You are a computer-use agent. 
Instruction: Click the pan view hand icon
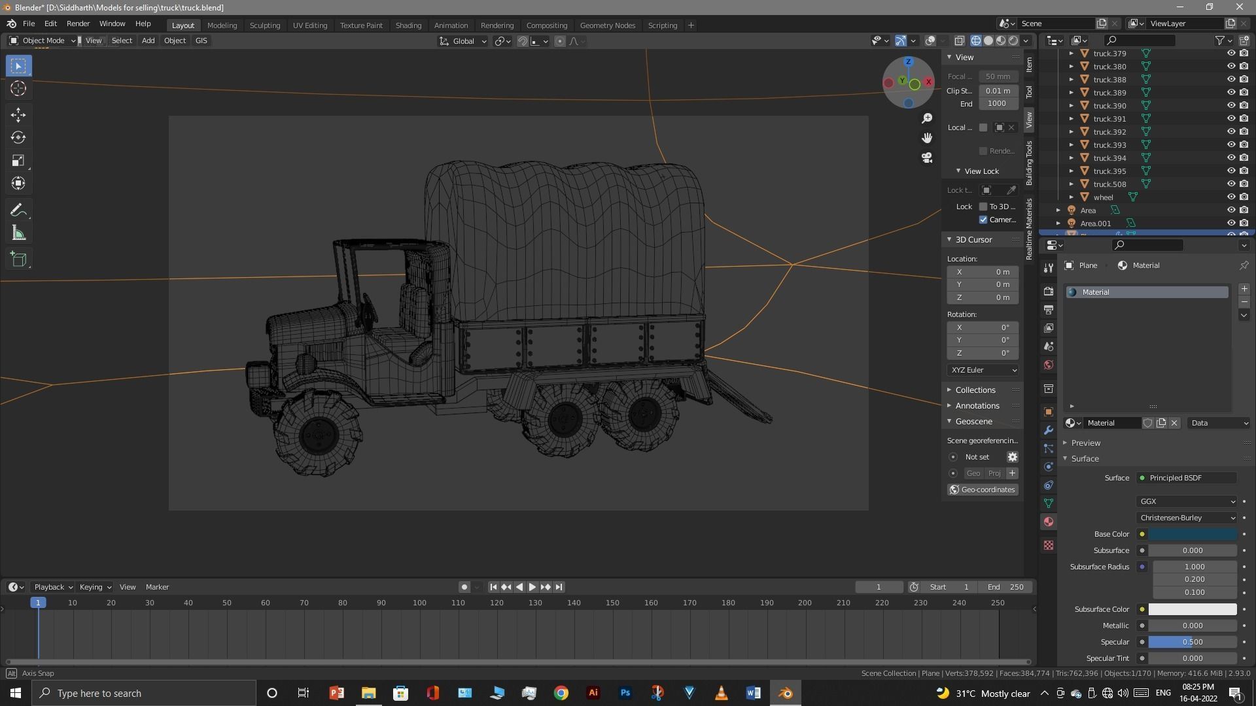tap(927, 138)
